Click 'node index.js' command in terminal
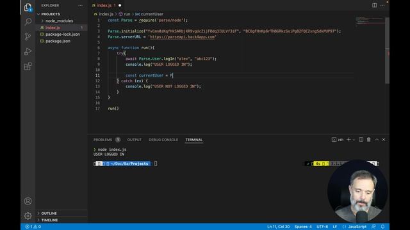Screen dimensions: 410x230 [x=112, y=149]
